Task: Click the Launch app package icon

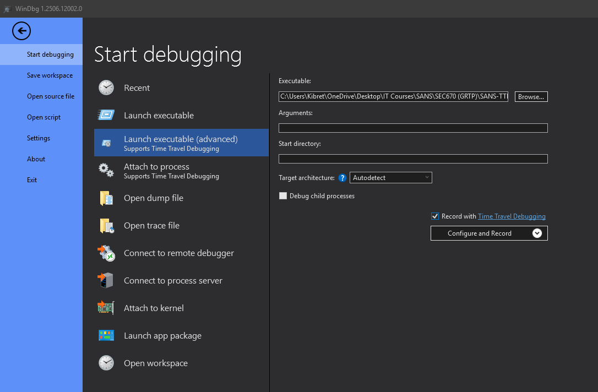Action: click(x=106, y=335)
